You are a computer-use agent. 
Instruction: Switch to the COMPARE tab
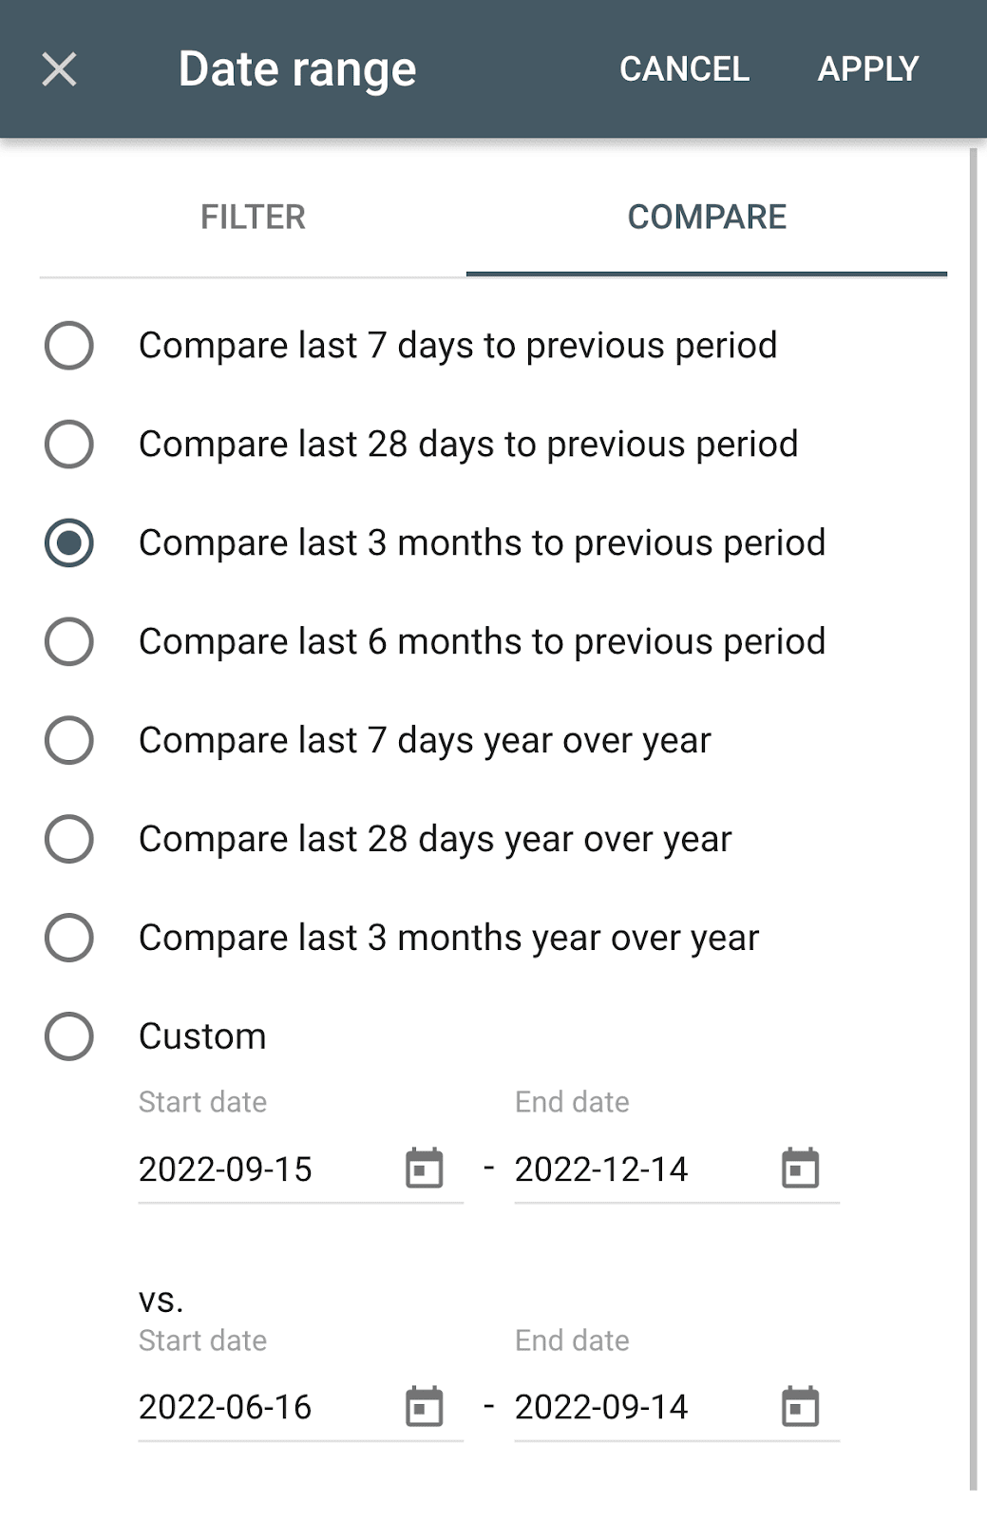coord(707,218)
